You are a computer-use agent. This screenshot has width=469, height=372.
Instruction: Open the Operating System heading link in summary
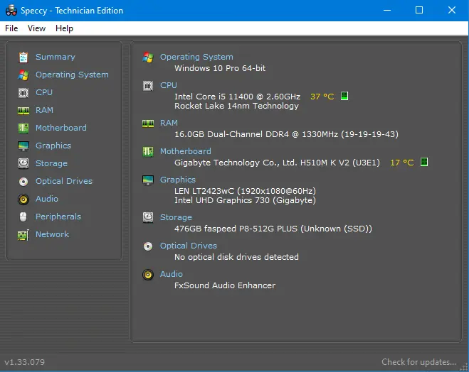click(x=196, y=57)
